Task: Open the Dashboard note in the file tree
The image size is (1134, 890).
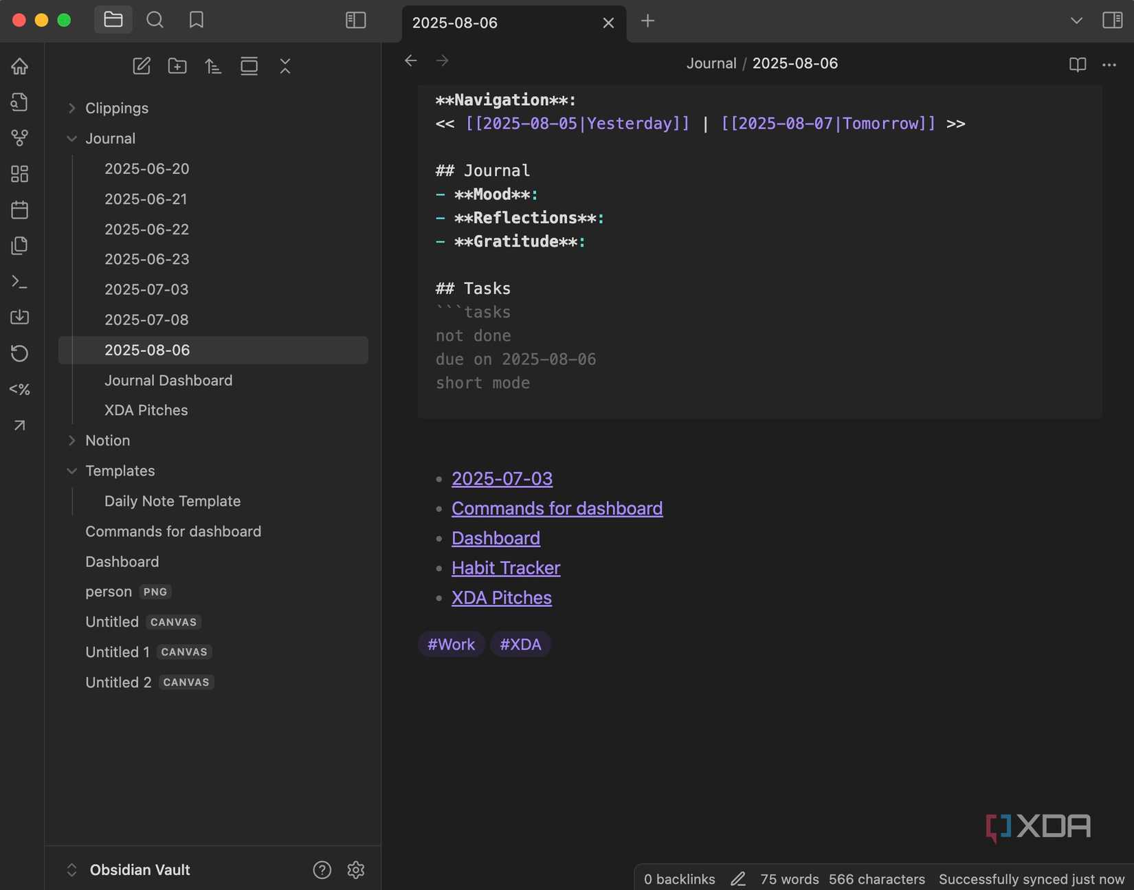Action: pyautogui.click(x=122, y=561)
